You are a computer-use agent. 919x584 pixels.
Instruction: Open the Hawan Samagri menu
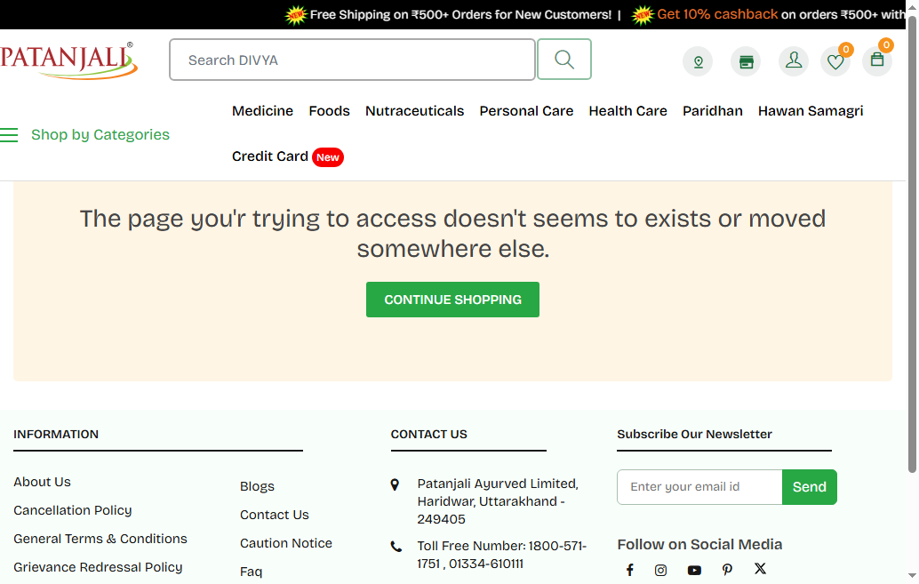[x=811, y=111]
